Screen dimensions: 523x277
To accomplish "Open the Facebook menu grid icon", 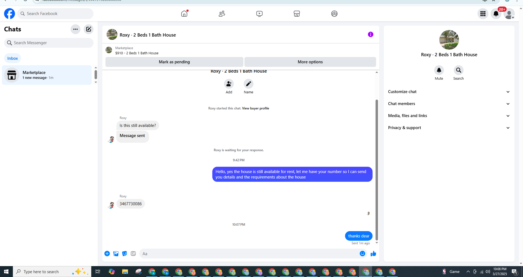I will click(x=483, y=14).
